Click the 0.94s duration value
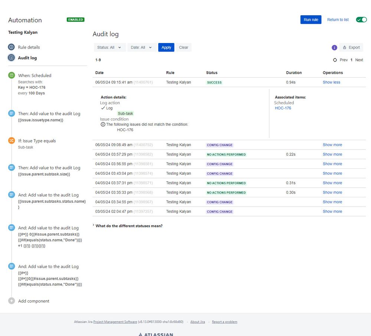371x336 pixels. coord(290,82)
